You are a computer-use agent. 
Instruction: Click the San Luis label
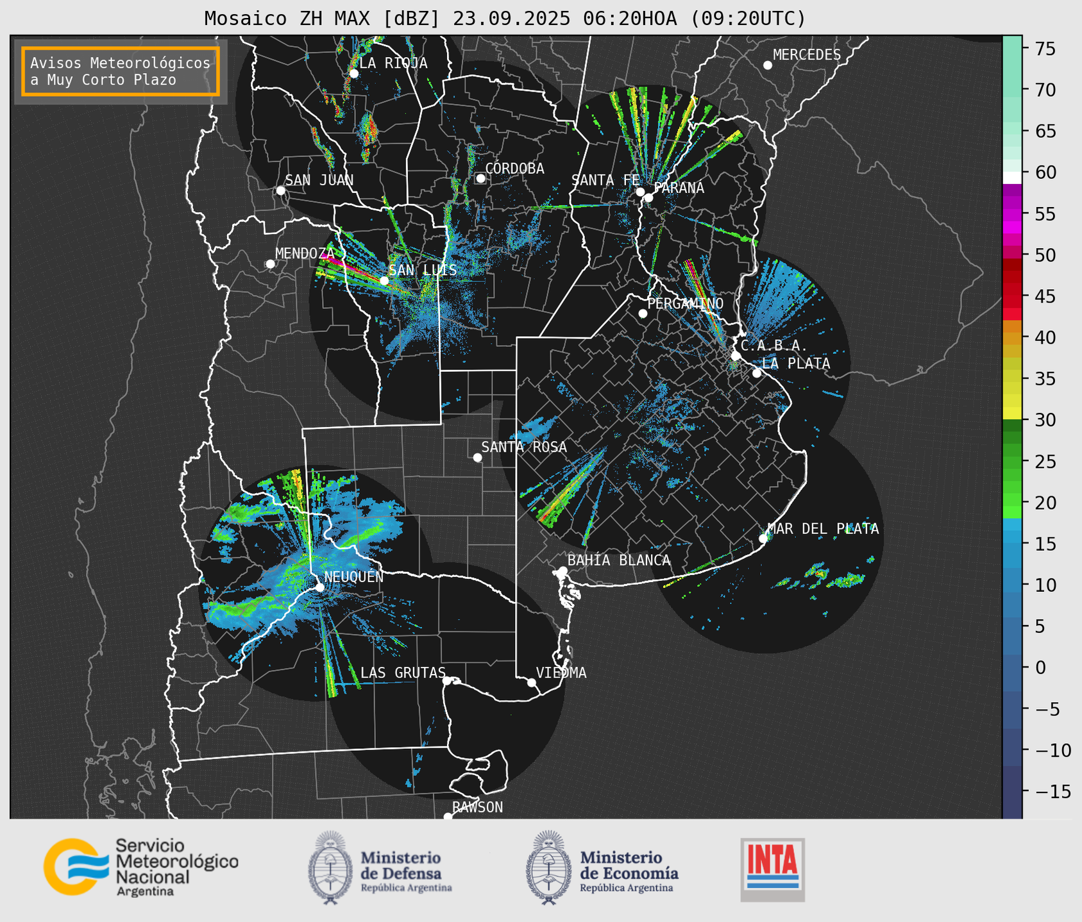(423, 270)
